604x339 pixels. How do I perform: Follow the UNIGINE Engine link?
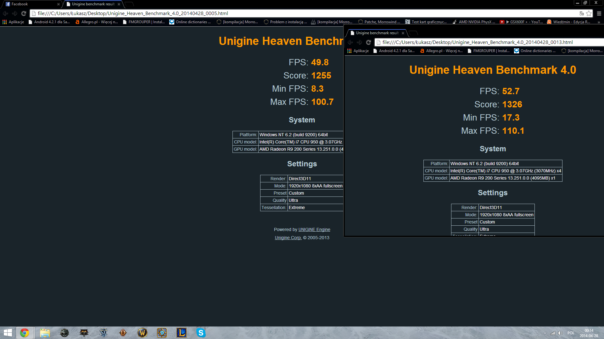(314, 229)
